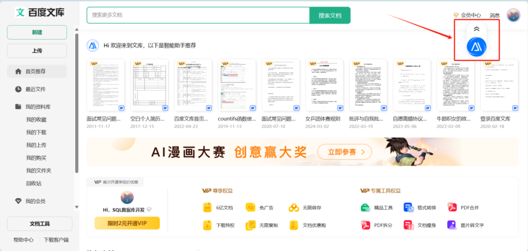The image size is (528, 251).
Task: Open 最近文件 in sidebar
Action: point(35,89)
